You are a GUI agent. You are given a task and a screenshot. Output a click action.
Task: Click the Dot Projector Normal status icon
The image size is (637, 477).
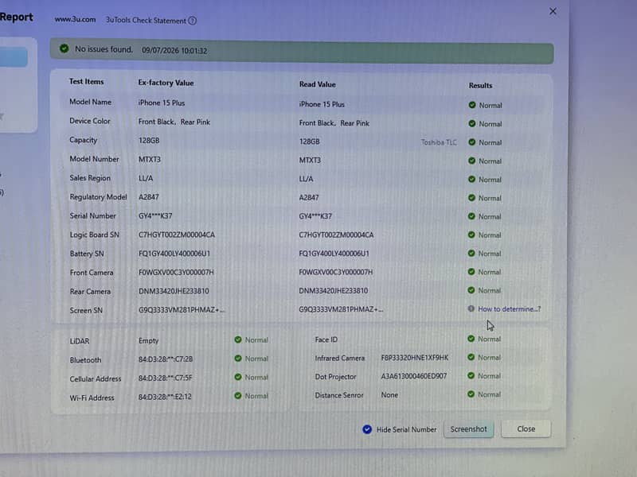pos(471,376)
